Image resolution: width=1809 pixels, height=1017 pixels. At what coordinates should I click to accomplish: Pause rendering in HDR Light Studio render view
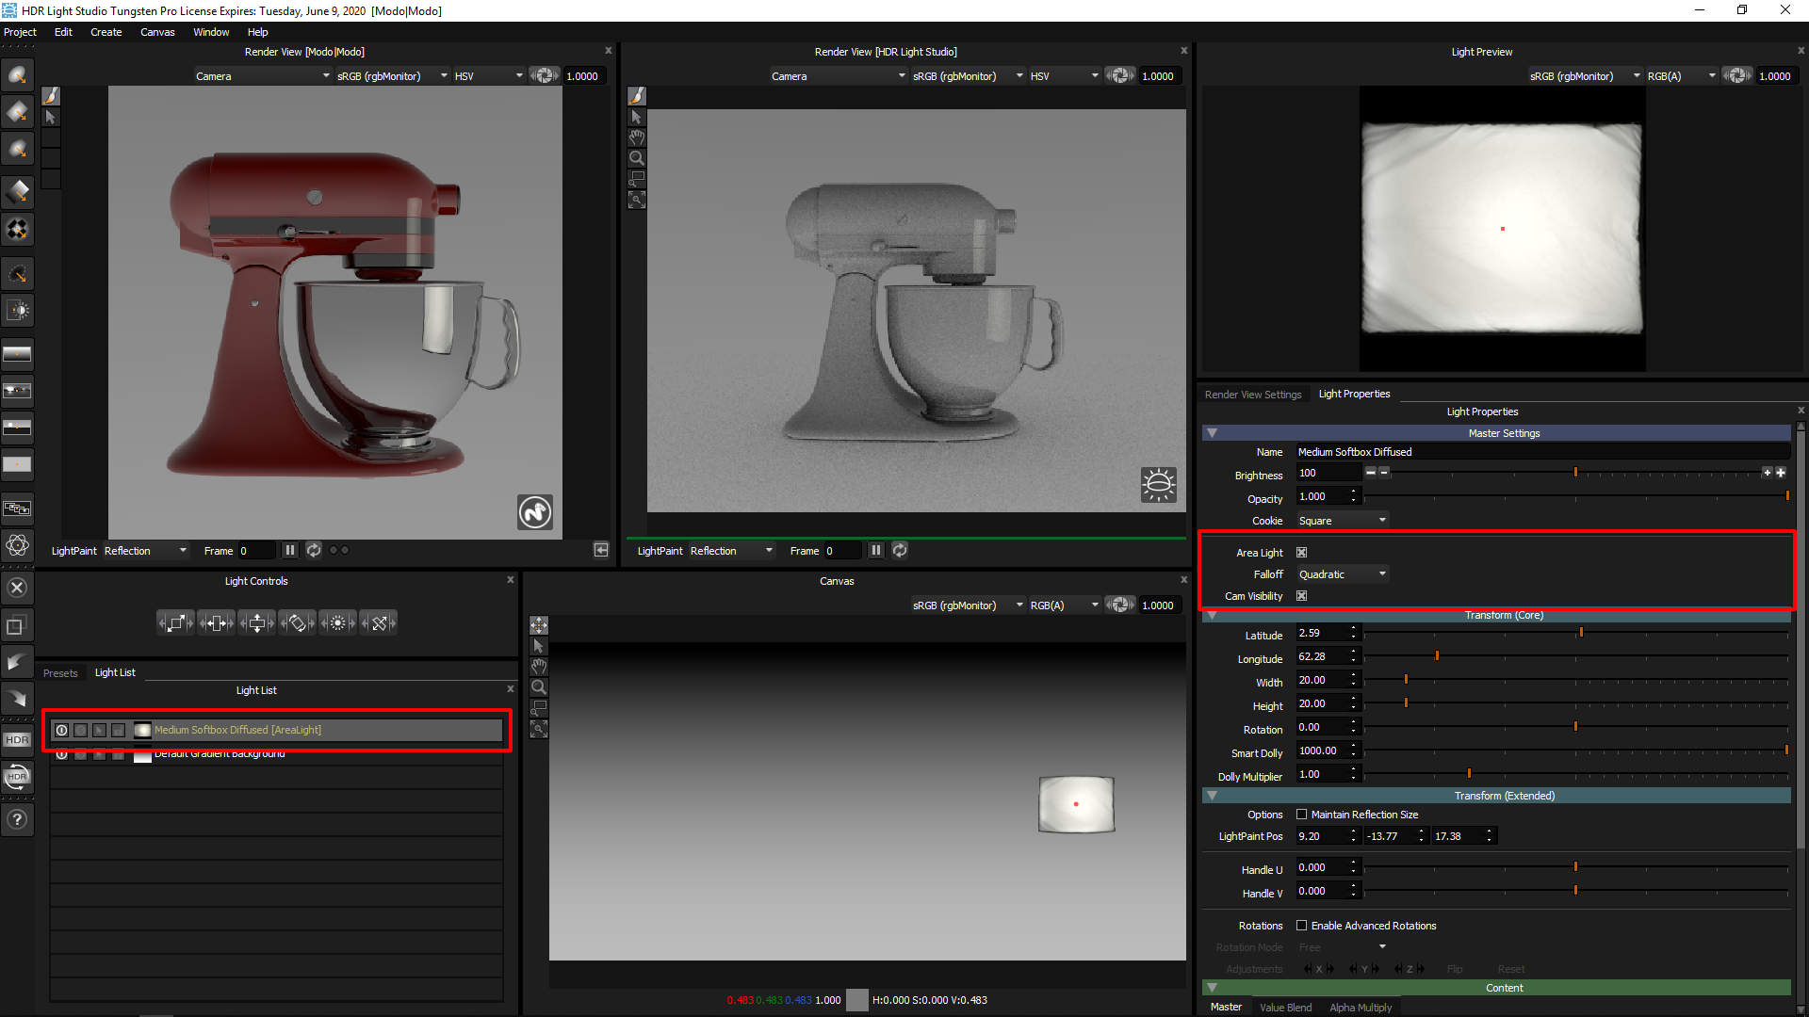(876, 550)
